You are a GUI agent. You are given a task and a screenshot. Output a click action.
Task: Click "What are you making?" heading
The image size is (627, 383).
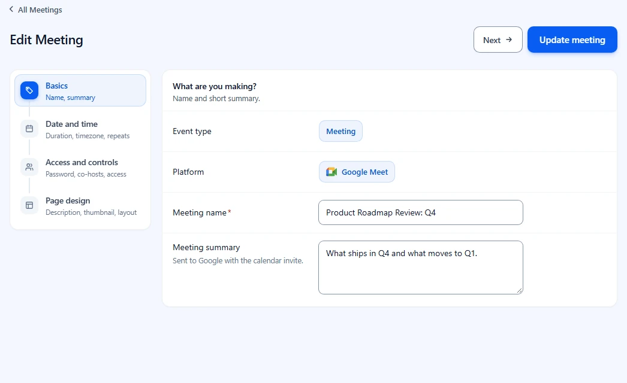coord(215,86)
